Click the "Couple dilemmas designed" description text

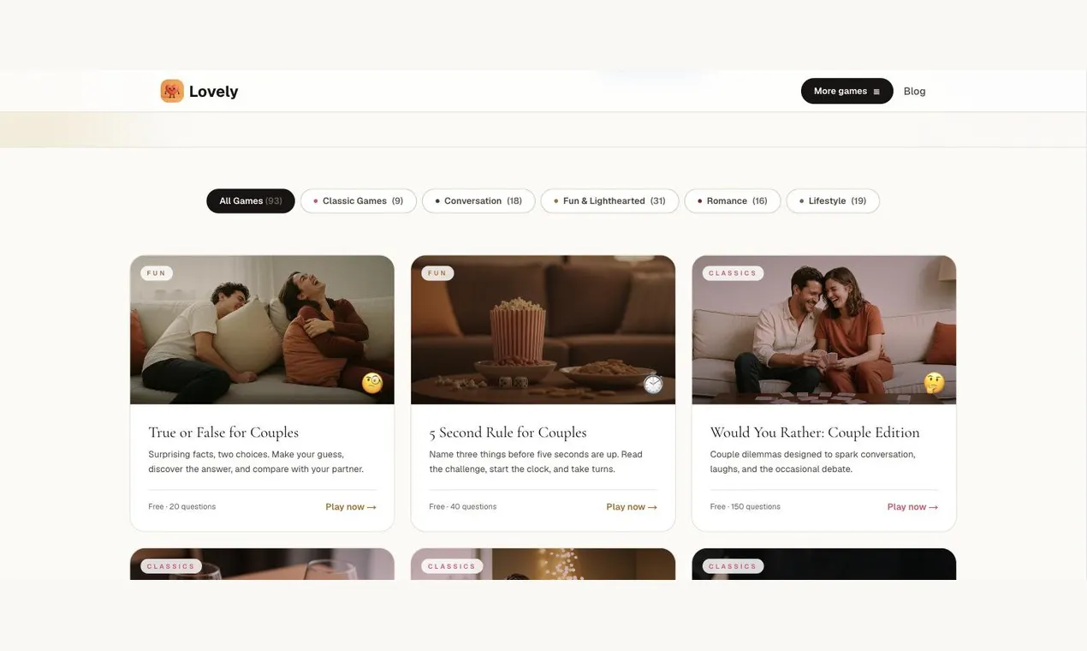pyautogui.click(x=812, y=462)
